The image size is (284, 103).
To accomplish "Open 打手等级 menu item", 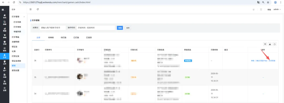I will click(x=16, y=37).
